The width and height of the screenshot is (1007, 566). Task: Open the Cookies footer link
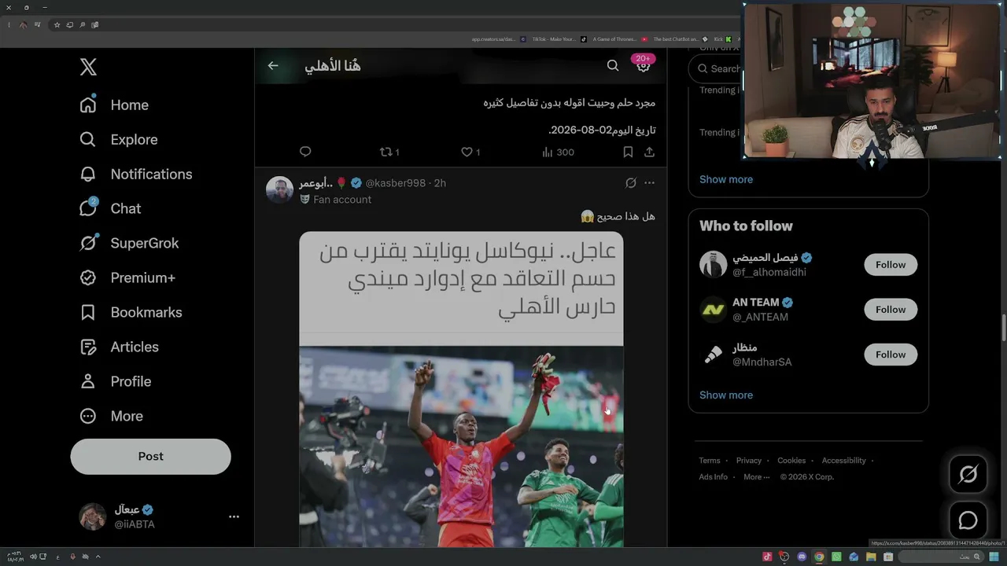click(x=791, y=461)
